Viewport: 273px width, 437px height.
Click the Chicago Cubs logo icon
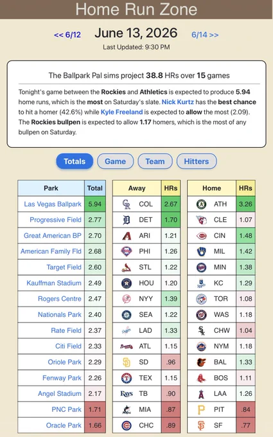127,425
